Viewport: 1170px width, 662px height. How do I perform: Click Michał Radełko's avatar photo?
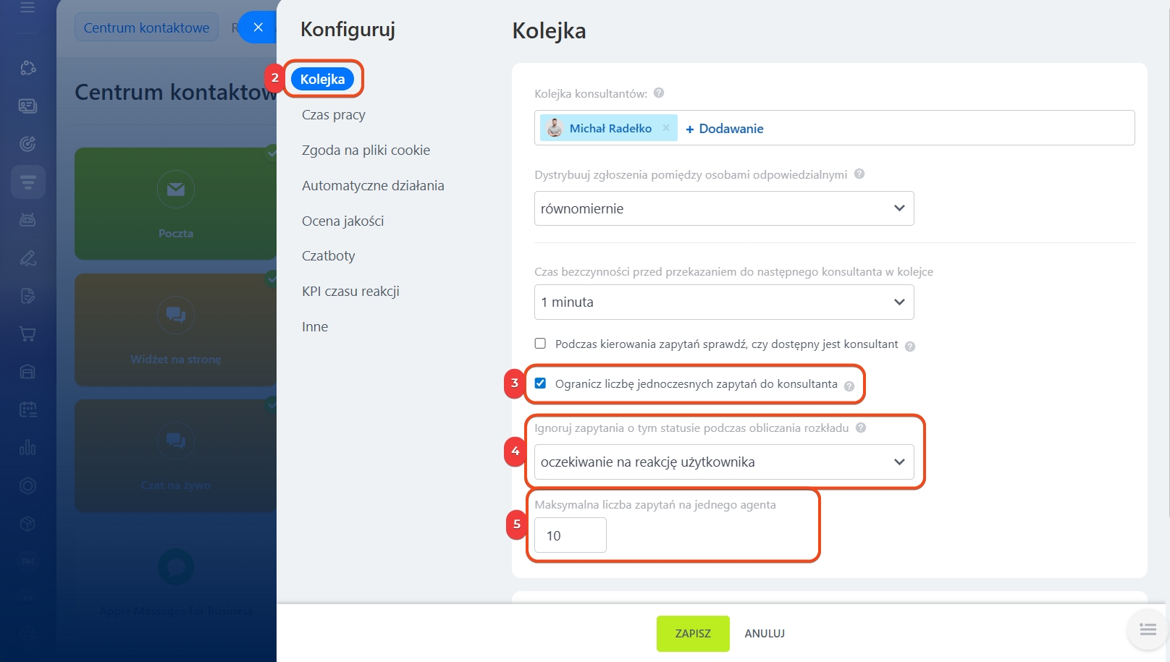[x=555, y=128]
